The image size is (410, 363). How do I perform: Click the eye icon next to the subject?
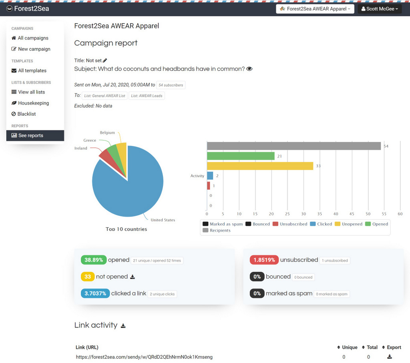[249, 69]
